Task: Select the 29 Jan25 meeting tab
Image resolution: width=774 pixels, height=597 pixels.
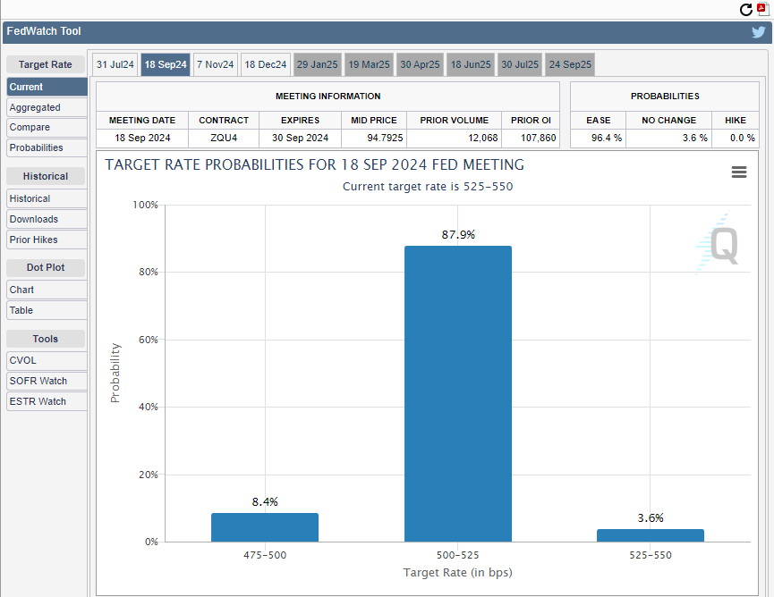Action: coord(318,64)
